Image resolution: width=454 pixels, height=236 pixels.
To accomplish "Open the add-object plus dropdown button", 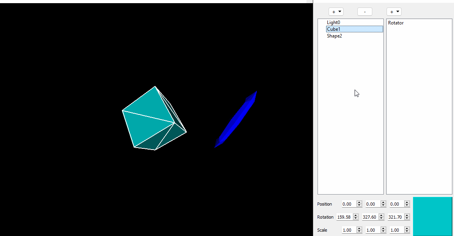I will click(336, 12).
